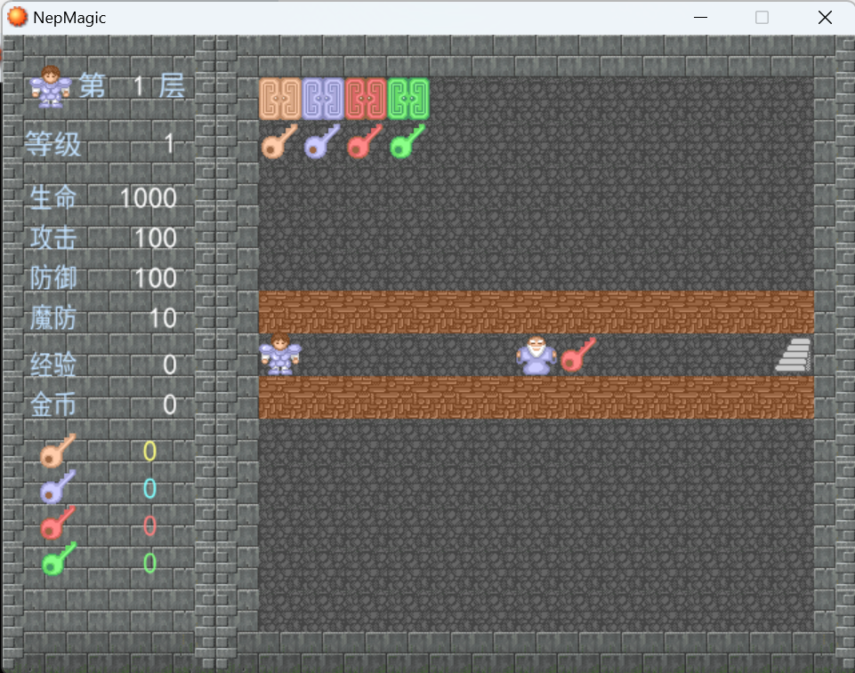Click the 魔防 value 10
Image resolution: width=855 pixels, height=673 pixels.
pyautogui.click(x=163, y=317)
